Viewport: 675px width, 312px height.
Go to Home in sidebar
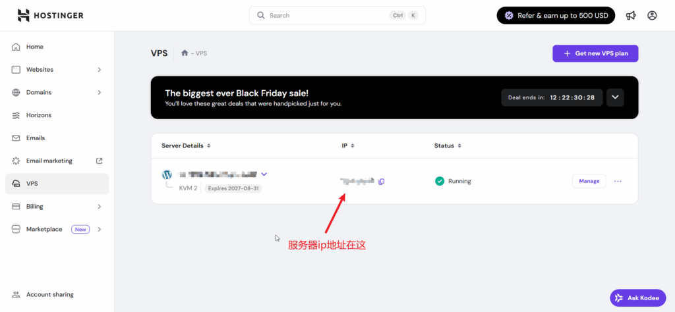click(35, 47)
